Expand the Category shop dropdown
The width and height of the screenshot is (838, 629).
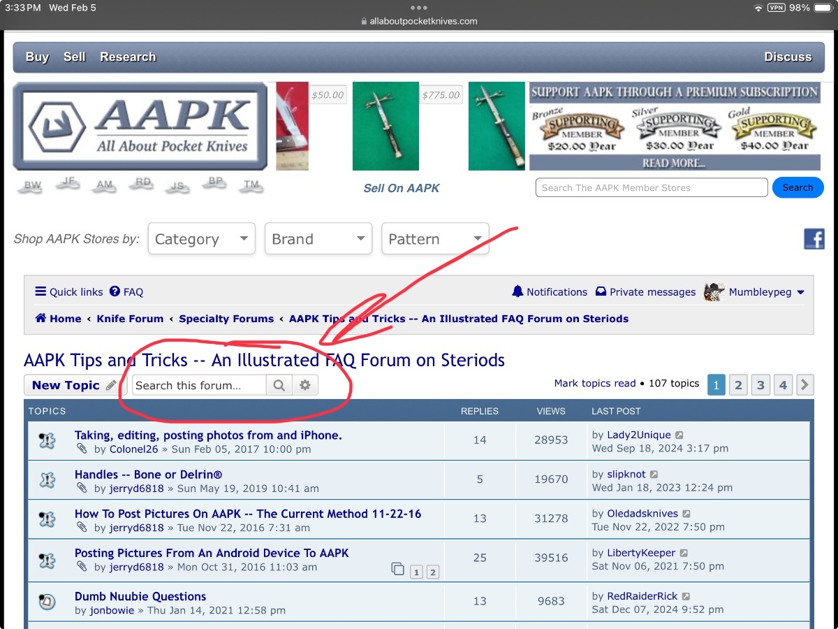click(201, 239)
